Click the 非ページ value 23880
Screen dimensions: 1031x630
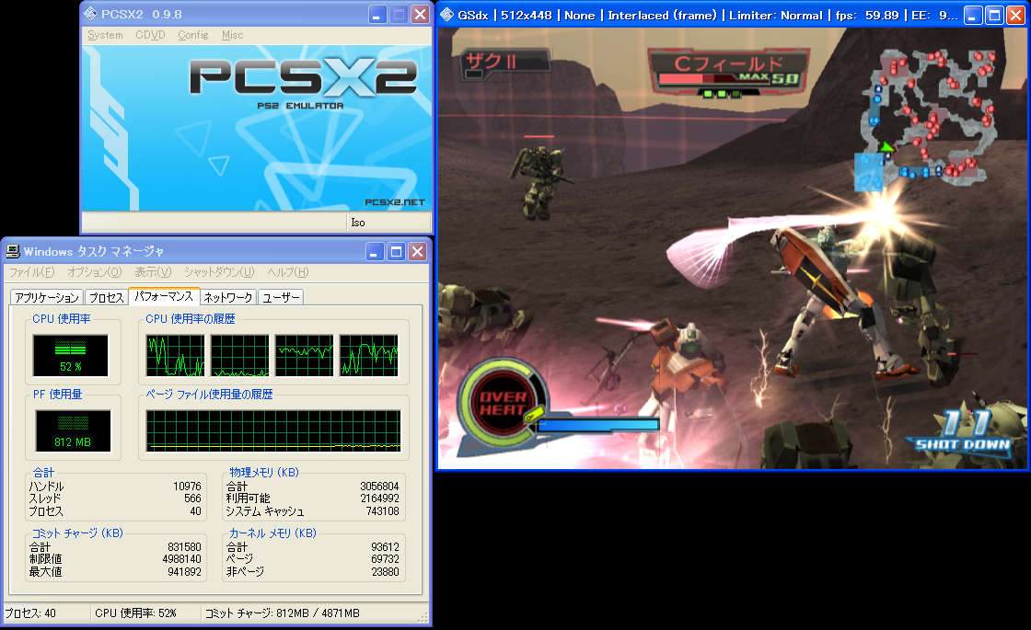385,571
